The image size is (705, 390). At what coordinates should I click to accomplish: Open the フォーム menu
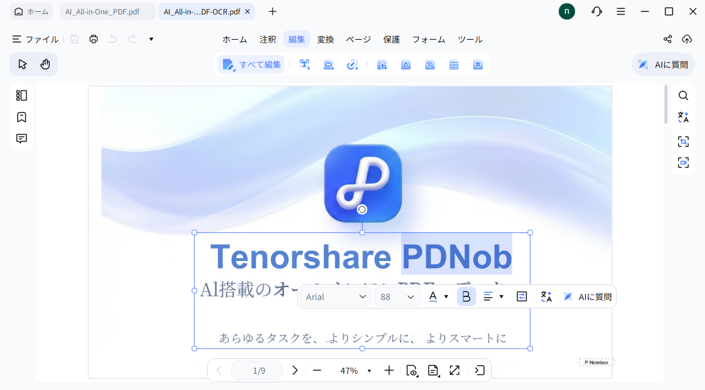[x=429, y=40]
